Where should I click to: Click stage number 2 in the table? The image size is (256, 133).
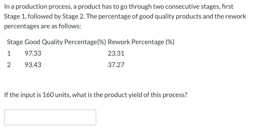(x=9, y=65)
